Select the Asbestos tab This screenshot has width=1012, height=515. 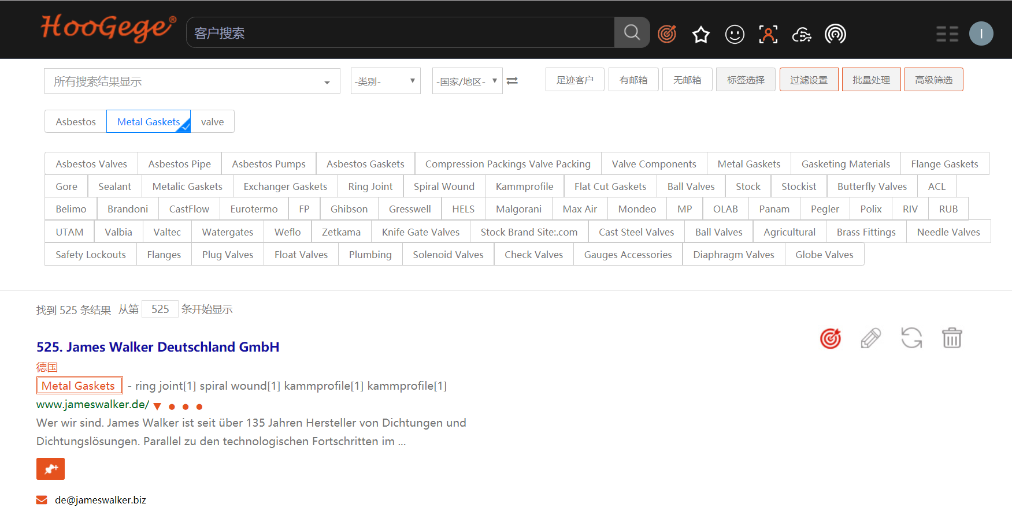pos(76,122)
